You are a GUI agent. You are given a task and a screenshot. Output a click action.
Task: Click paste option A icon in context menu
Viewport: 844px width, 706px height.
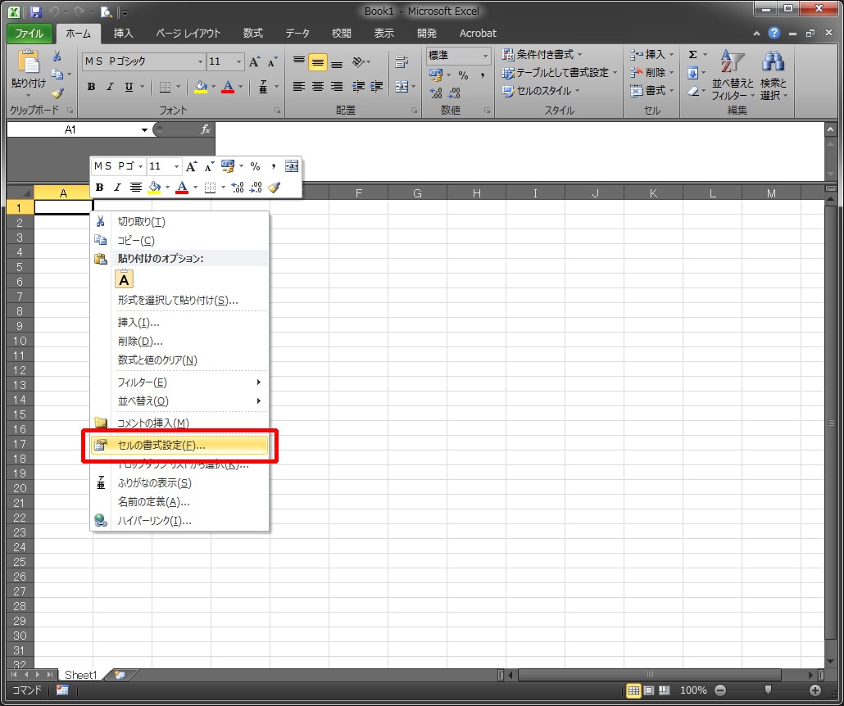click(x=124, y=280)
